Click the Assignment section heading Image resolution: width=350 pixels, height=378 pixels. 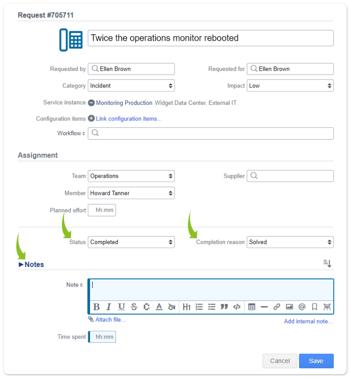click(x=38, y=155)
